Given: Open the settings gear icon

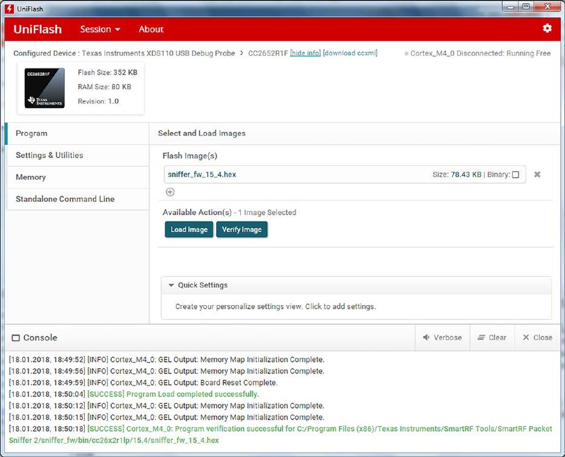Looking at the screenshot, I should pos(547,28).
